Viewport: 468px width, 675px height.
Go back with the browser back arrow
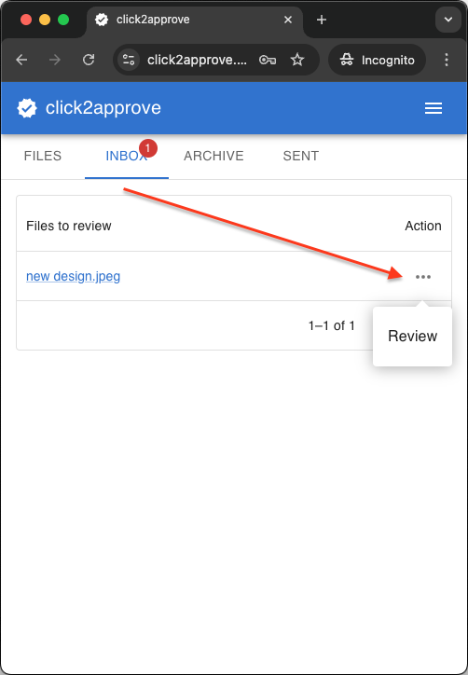pos(21,60)
